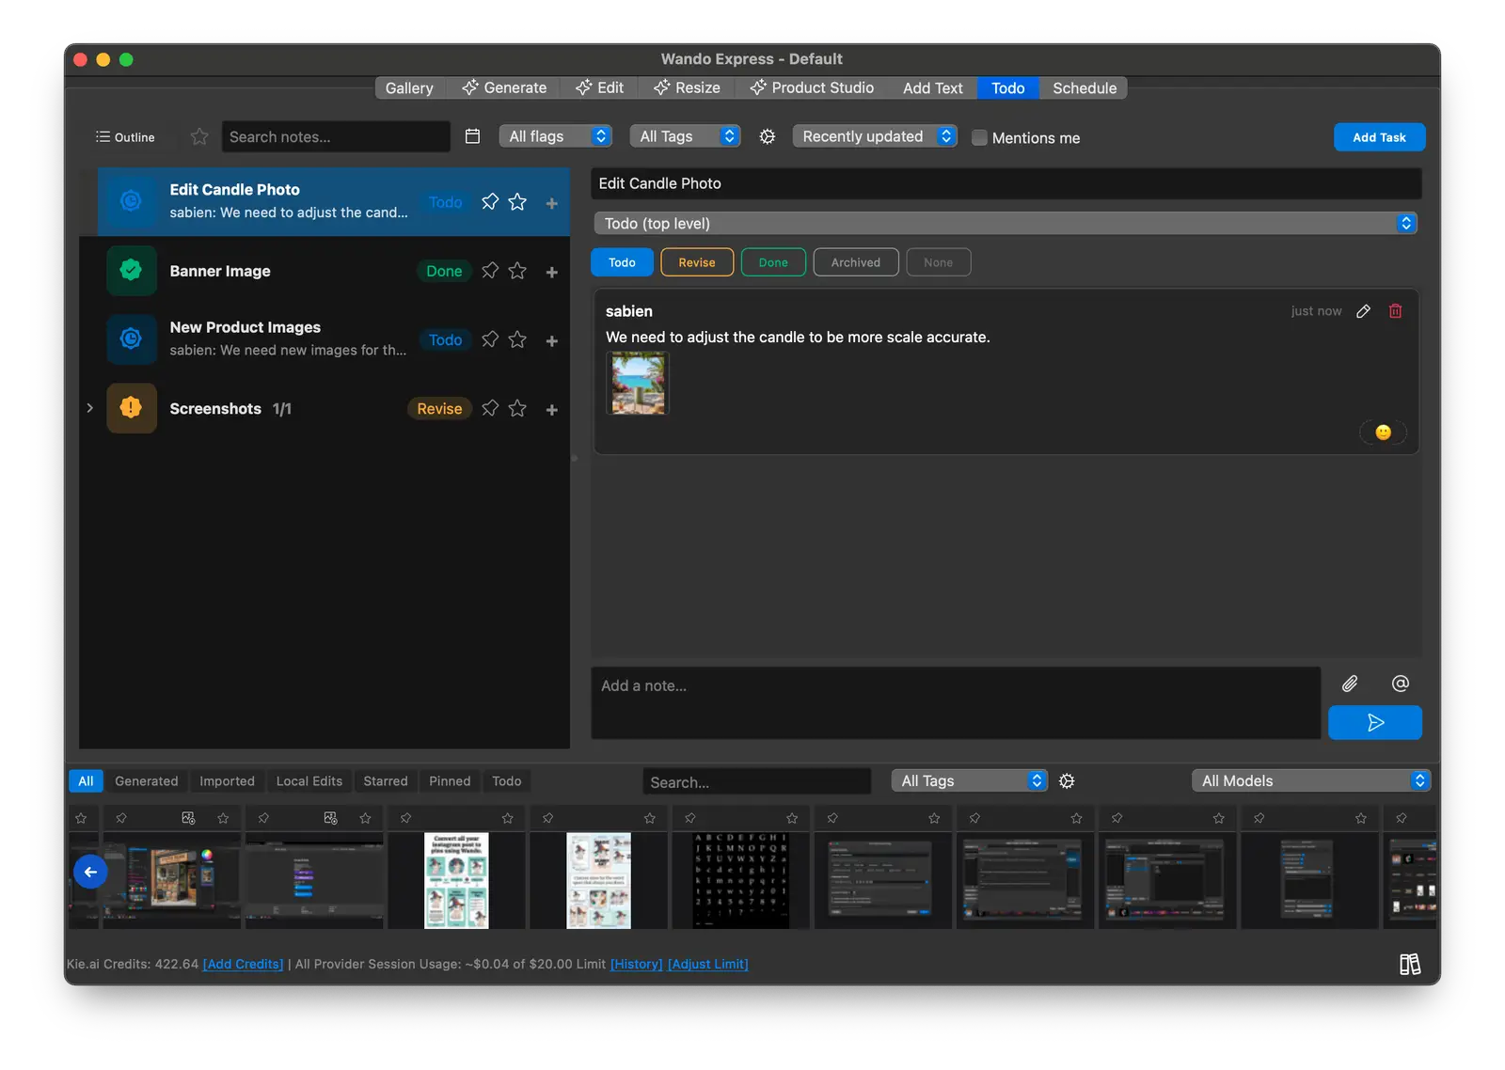The width and height of the screenshot is (1505, 1070).
Task: Open the top All Tags dropdown
Action: [x=685, y=136]
